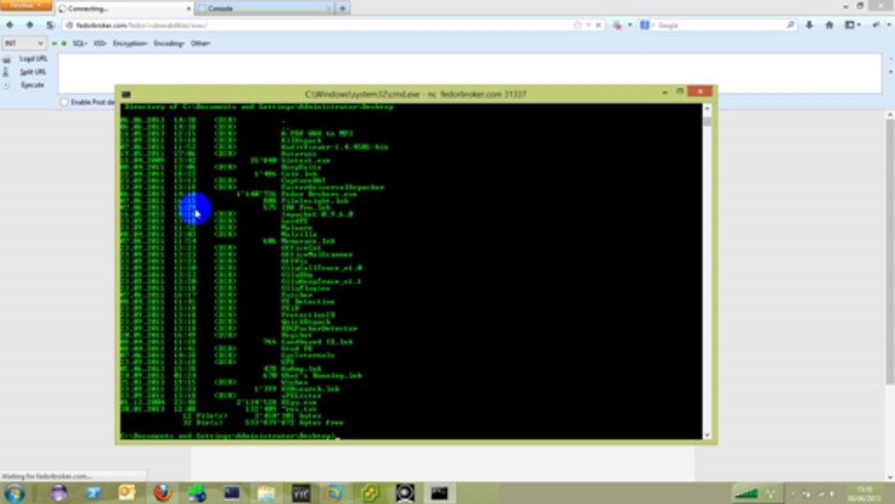The image size is (895, 504).
Task: Click the green minus icon in HackBar
Action: (x=55, y=43)
